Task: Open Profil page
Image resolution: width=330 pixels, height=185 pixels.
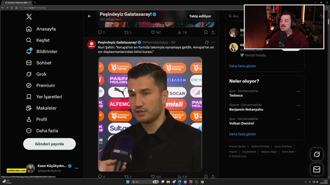Action: [37, 119]
